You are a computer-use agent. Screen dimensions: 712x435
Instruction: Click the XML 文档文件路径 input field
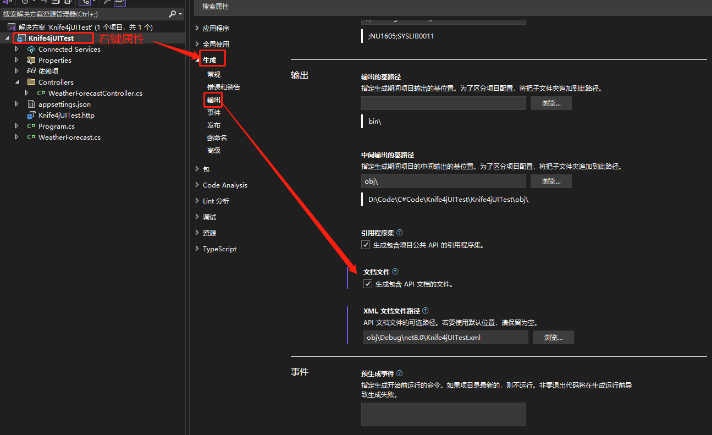[446, 338]
